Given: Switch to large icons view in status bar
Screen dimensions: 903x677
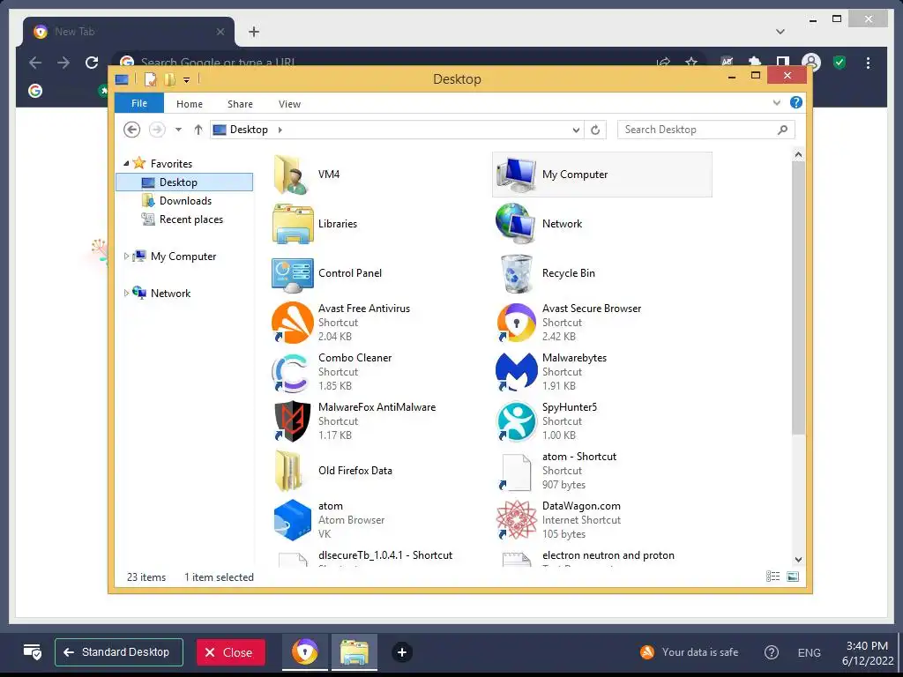Looking at the screenshot, I should point(793,577).
